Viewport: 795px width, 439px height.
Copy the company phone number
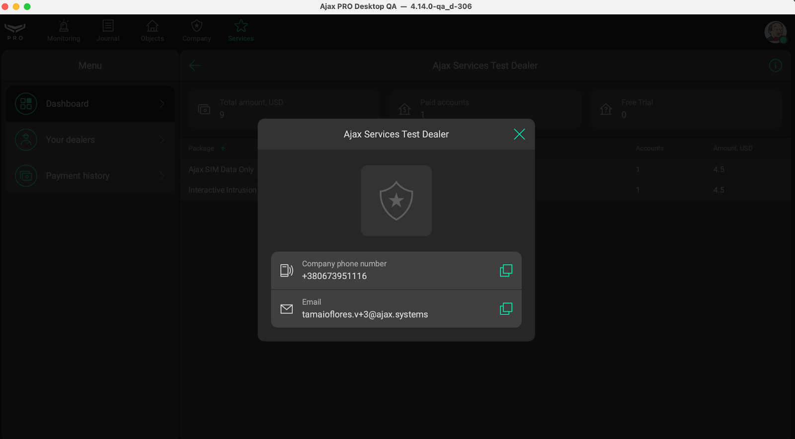506,271
